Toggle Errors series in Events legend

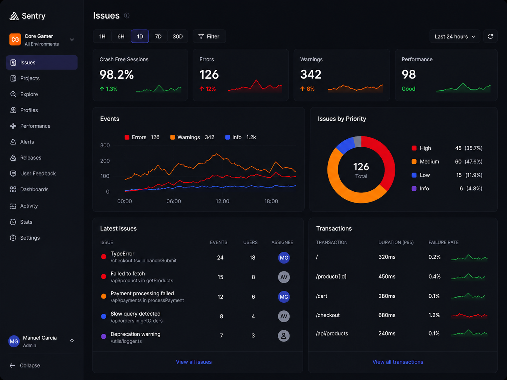click(142, 137)
